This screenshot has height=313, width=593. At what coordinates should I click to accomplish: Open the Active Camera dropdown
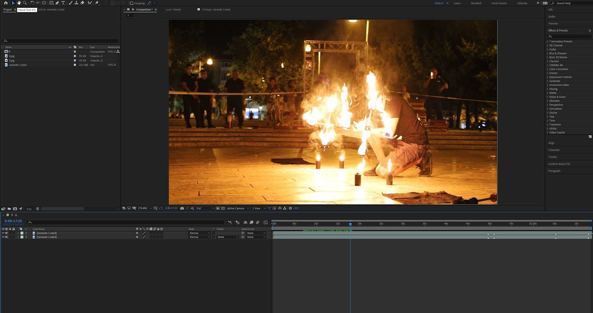pos(238,208)
